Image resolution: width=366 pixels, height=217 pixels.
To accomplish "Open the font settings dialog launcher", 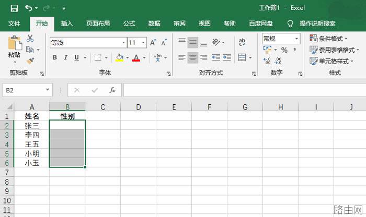I will click(168, 74).
